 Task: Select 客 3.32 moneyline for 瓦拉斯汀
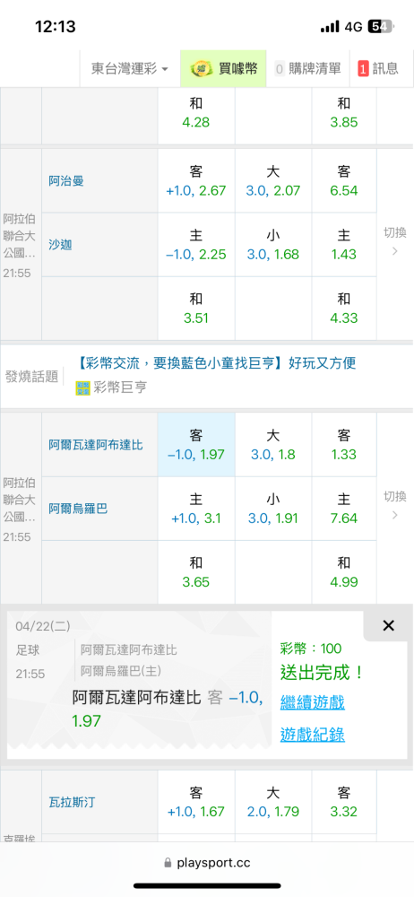pyautogui.click(x=344, y=802)
